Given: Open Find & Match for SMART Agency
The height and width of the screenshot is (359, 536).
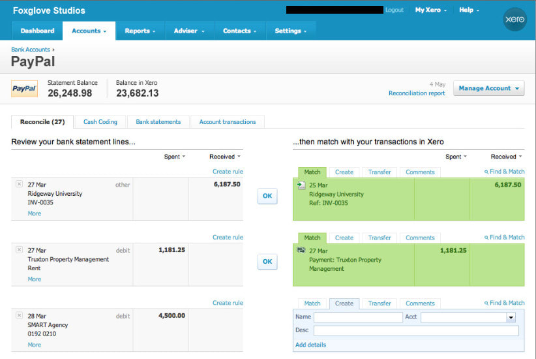Looking at the screenshot, I should 504,303.
